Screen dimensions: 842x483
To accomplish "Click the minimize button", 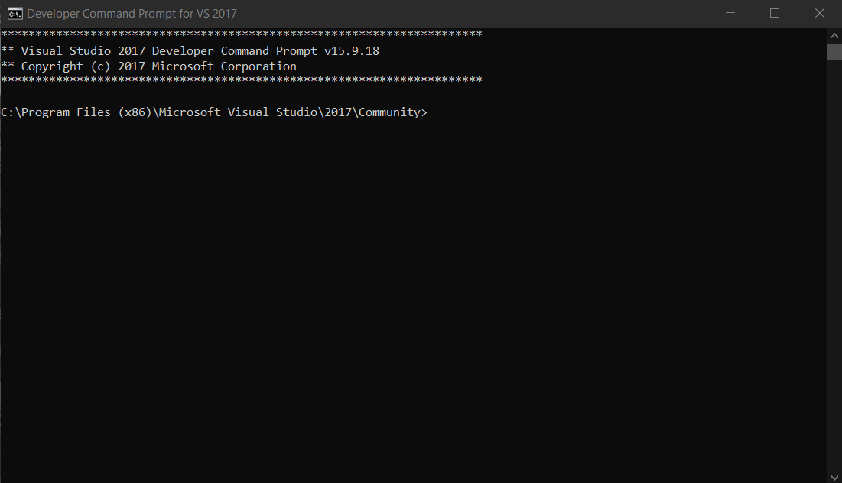I will (x=730, y=13).
